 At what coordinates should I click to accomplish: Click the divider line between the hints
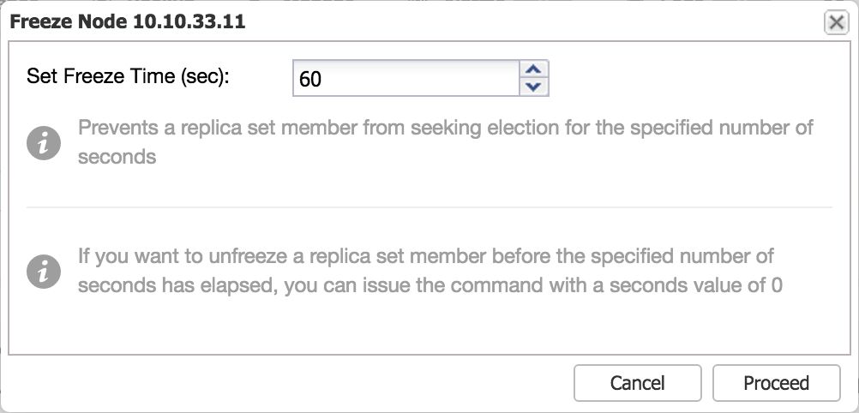tap(429, 207)
